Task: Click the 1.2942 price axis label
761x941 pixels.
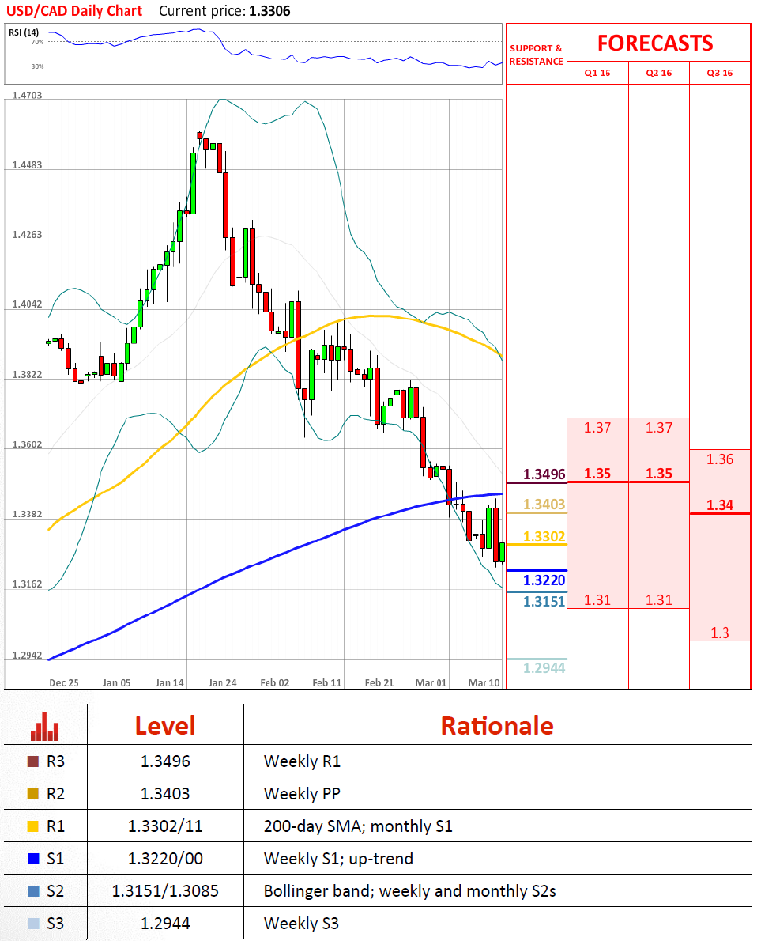Action: point(27,656)
